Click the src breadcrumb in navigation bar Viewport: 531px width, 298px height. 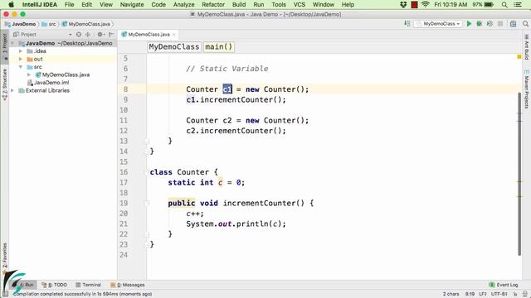[49, 24]
